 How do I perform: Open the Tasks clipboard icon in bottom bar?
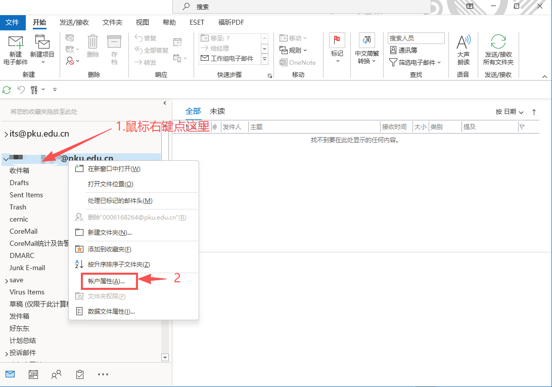click(x=80, y=374)
